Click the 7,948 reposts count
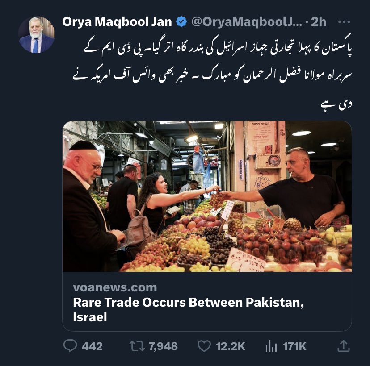Viewport: 370px width, 366px height. pyautogui.click(x=163, y=346)
